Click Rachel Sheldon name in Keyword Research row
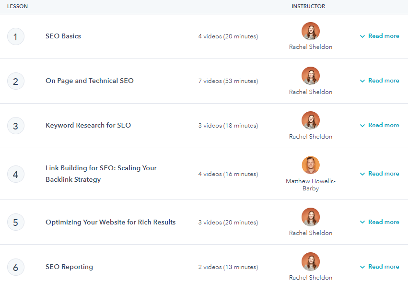Image resolution: width=408 pixels, height=282 pixels. (x=311, y=136)
